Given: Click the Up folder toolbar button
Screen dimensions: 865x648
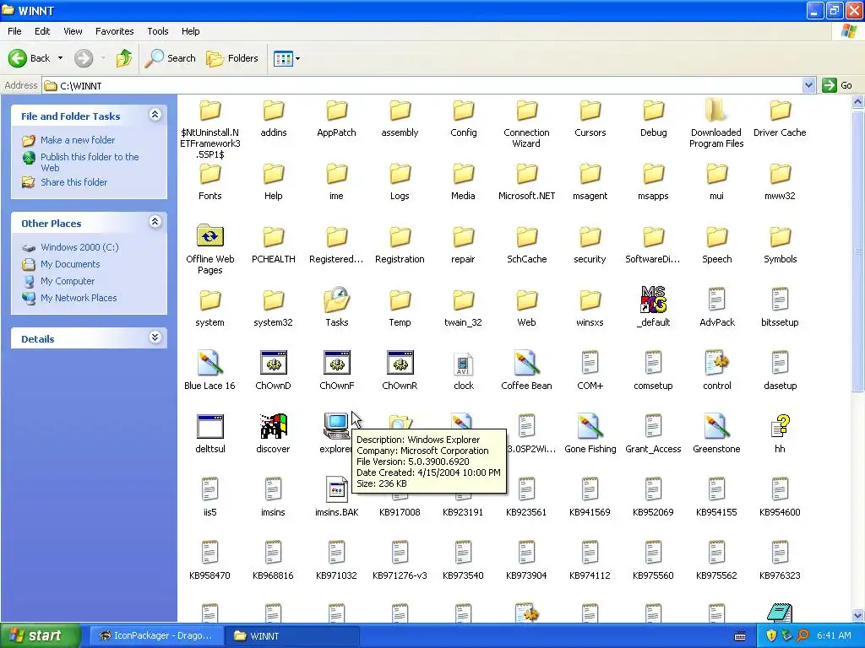Looking at the screenshot, I should click(x=124, y=58).
